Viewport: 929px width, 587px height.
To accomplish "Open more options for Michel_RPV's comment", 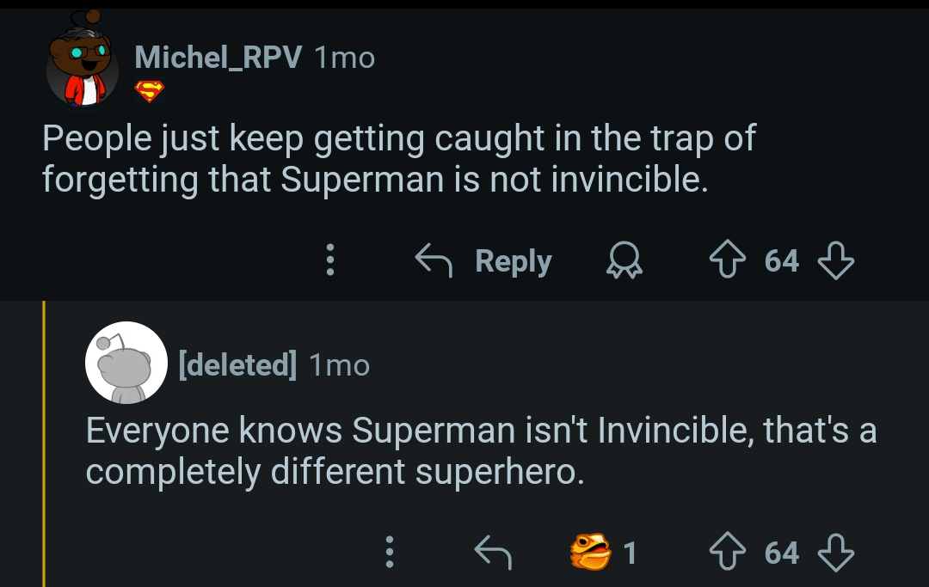I will click(x=328, y=260).
